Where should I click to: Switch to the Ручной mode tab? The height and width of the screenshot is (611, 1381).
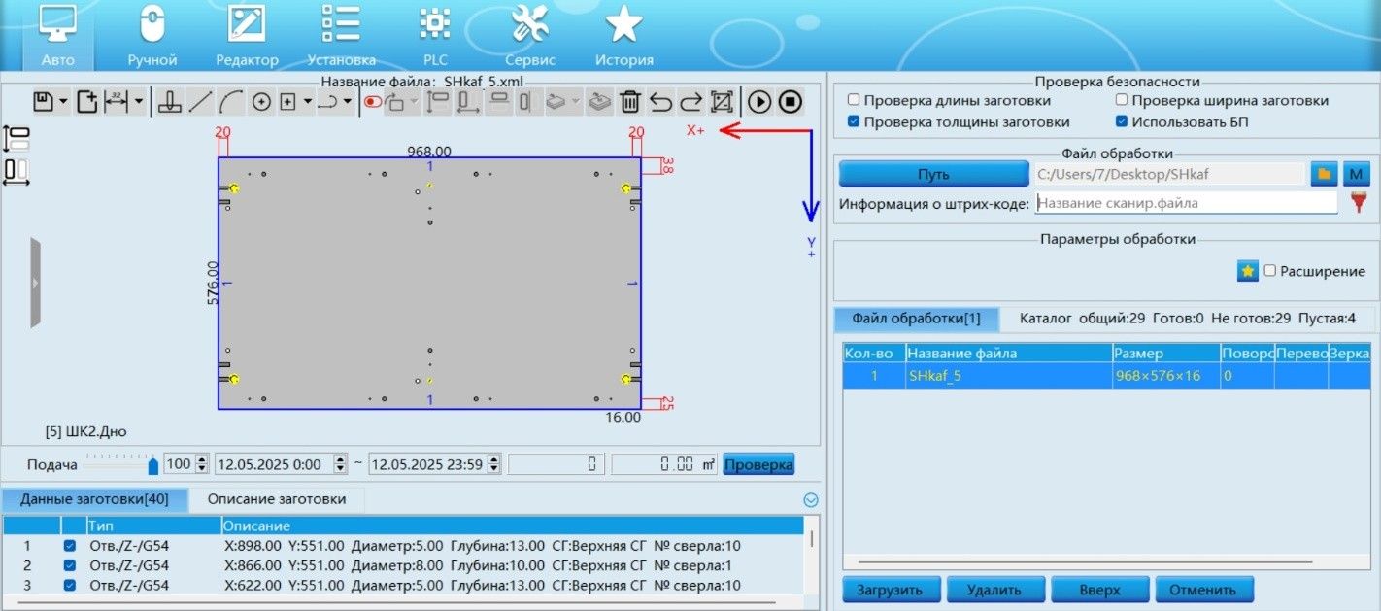(x=152, y=36)
